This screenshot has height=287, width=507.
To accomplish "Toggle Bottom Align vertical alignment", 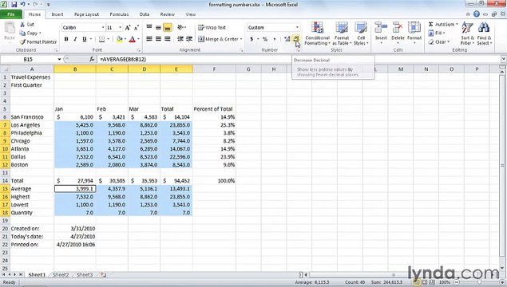I will click(x=167, y=27).
